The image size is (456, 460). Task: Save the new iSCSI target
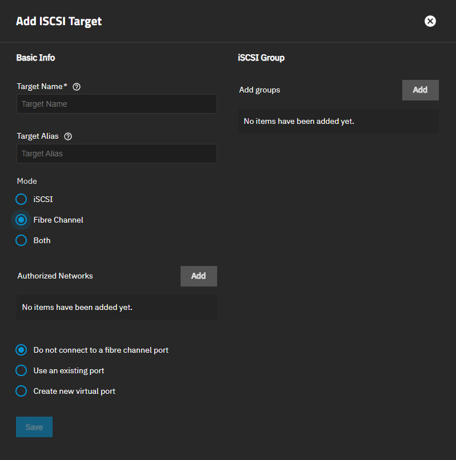[x=34, y=427]
